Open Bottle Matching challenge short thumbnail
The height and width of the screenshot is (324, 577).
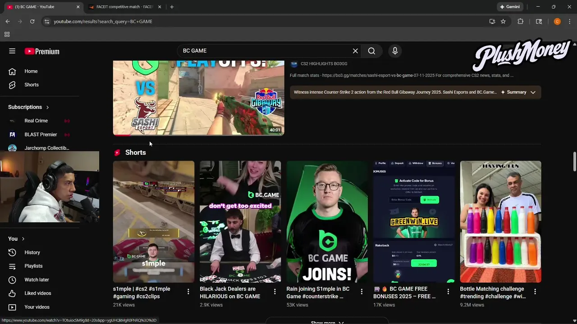point(500,221)
